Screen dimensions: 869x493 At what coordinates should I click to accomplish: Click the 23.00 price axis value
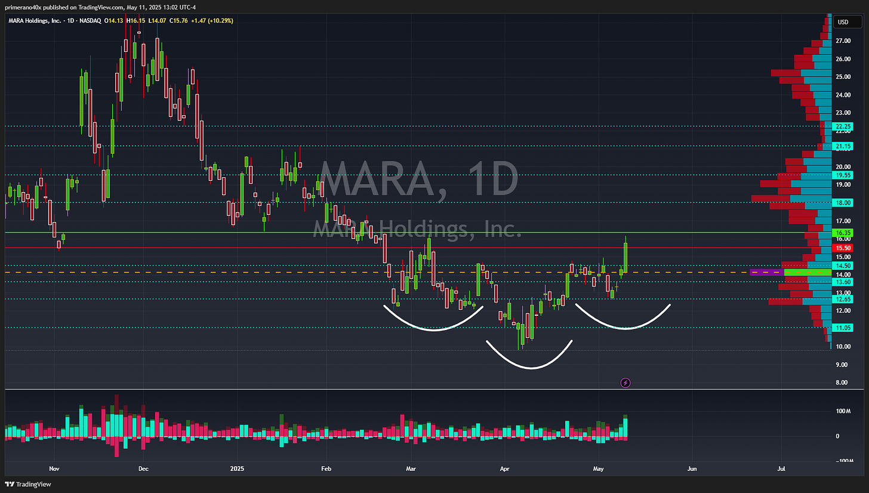point(843,113)
